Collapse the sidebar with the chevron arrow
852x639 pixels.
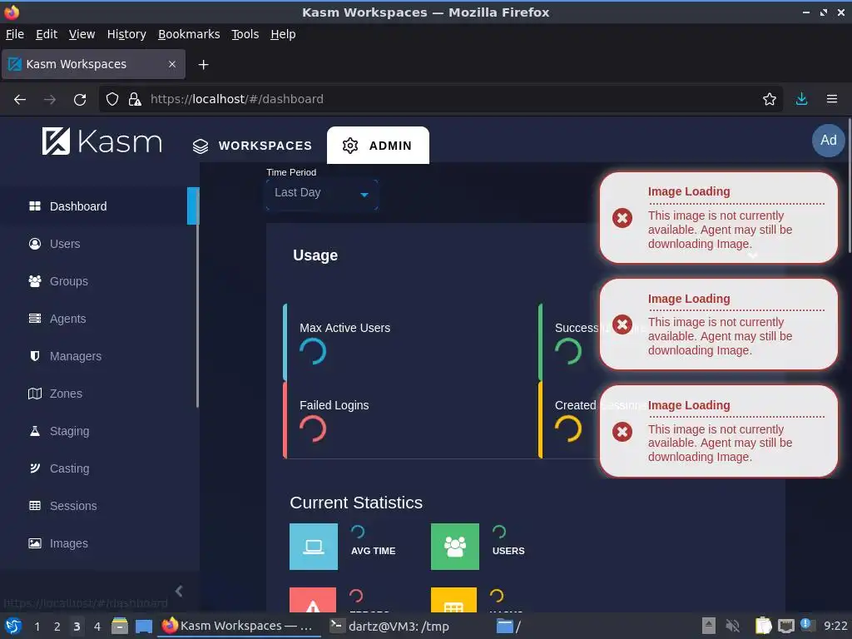180,592
